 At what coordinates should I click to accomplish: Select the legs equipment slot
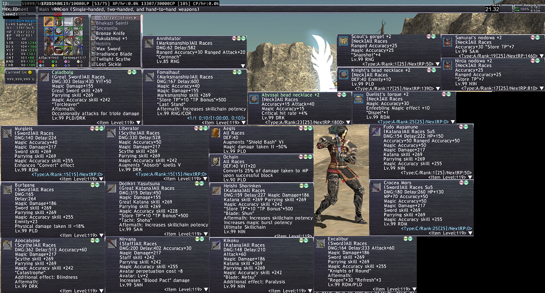click(68, 51)
